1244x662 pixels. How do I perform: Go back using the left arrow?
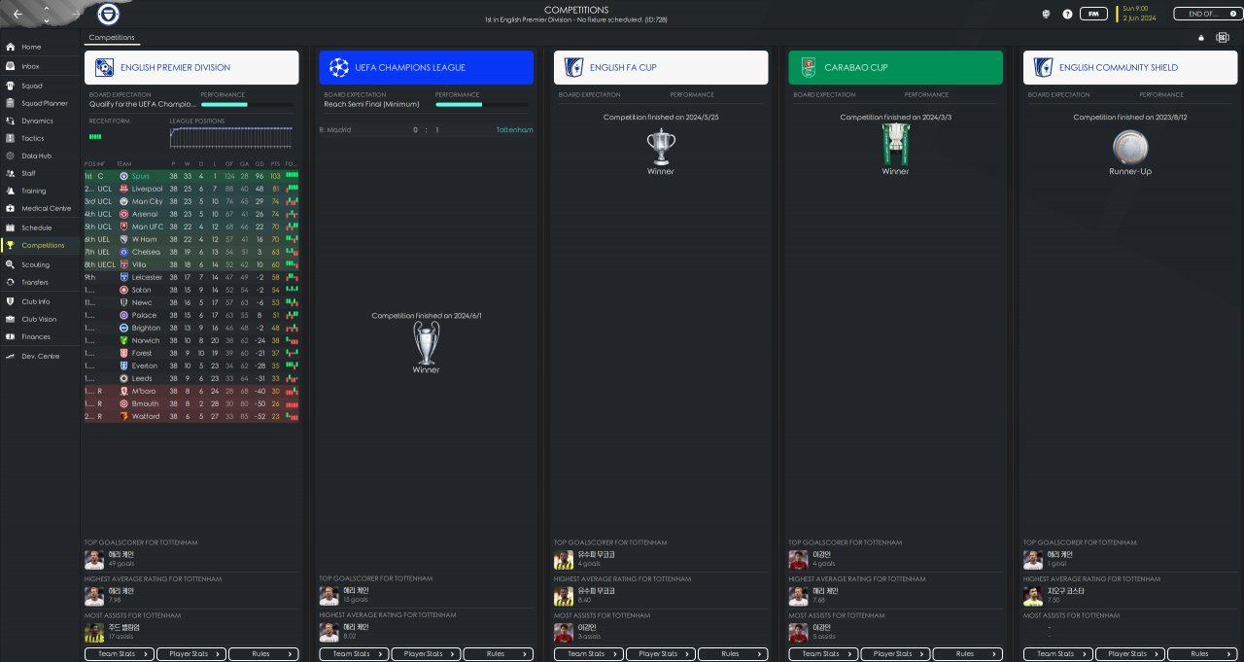pyautogui.click(x=17, y=15)
